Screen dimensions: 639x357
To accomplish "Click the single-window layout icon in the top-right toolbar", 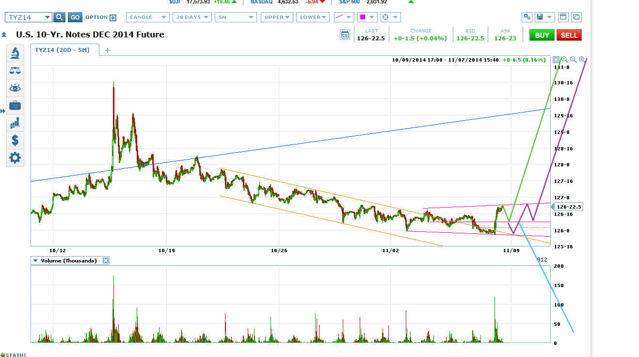I will click(x=563, y=17).
